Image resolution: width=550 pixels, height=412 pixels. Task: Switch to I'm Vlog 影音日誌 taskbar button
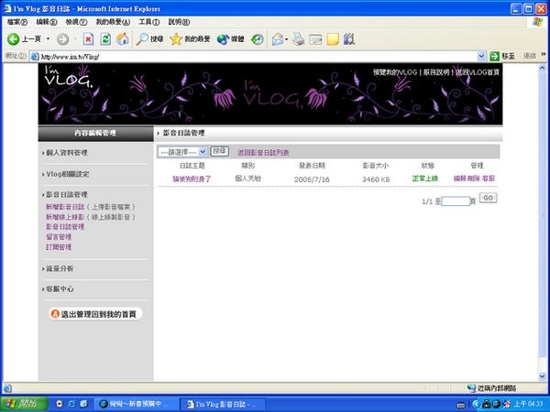[223, 405]
